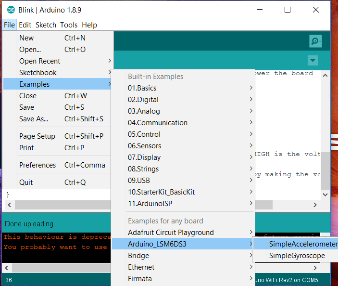Viewport: 338px width, 286px height.
Task: Choose Quit from File menu
Action: [x=57, y=182]
